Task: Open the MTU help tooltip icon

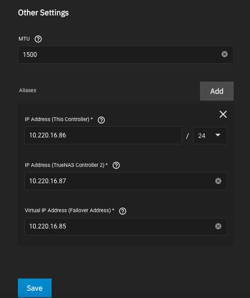Action: [38, 39]
